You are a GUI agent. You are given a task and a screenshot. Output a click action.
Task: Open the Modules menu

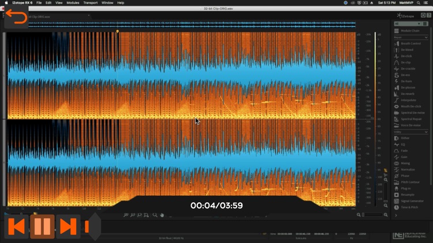coord(73,3)
